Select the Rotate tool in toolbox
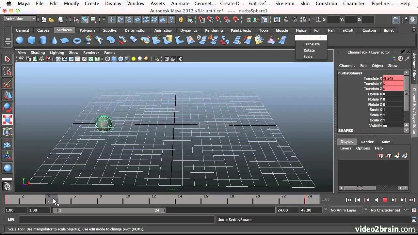This screenshot has height=235, width=418. [x=7, y=107]
